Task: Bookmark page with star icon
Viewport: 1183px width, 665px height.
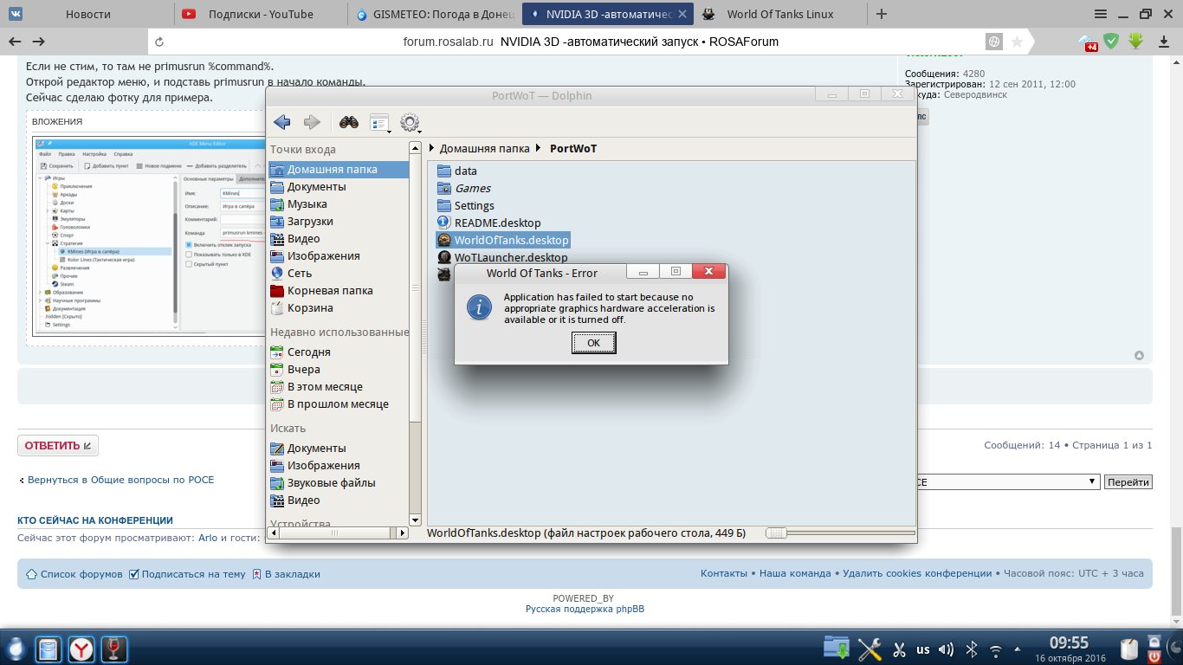Action: pos(1017,42)
